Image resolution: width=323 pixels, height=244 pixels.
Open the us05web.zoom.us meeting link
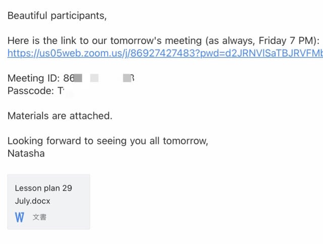tap(165, 53)
